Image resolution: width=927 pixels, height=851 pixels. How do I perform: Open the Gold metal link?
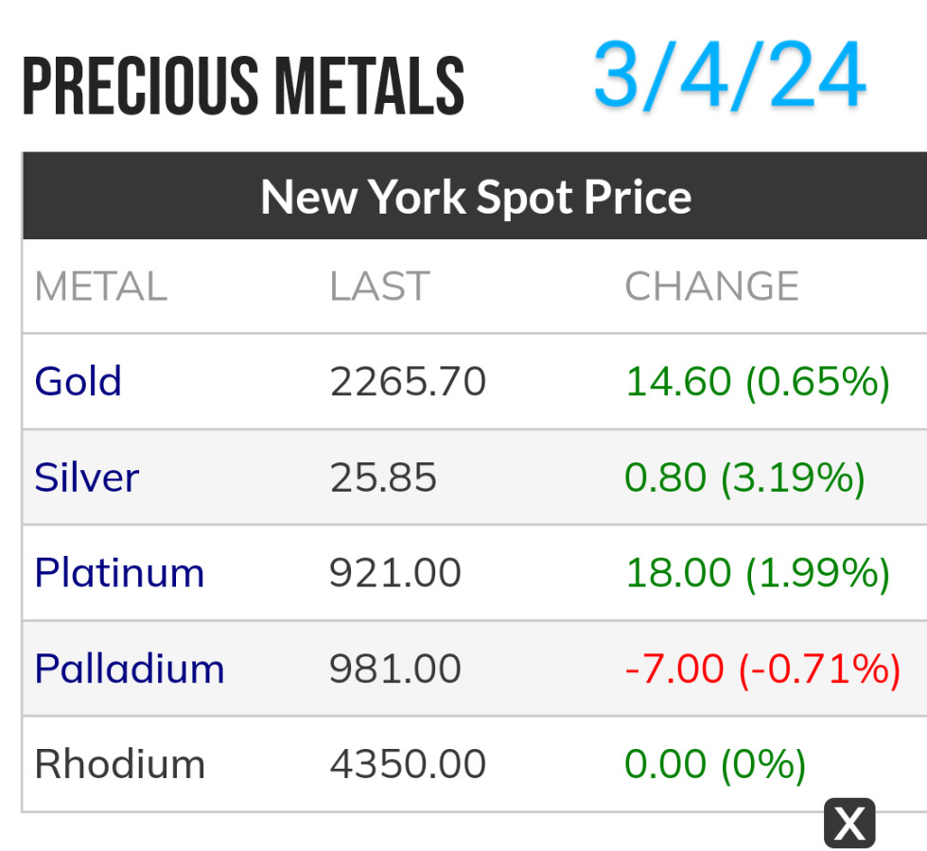[x=79, y=382]
